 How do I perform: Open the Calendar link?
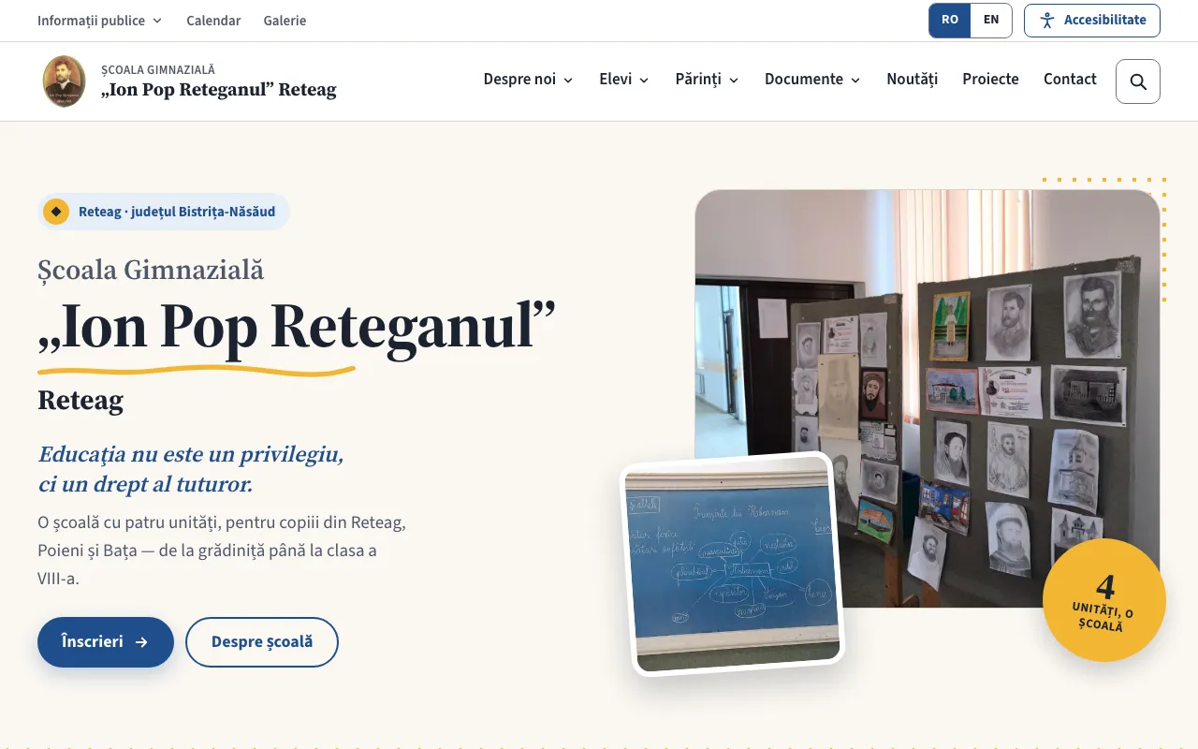pos(213,21)
